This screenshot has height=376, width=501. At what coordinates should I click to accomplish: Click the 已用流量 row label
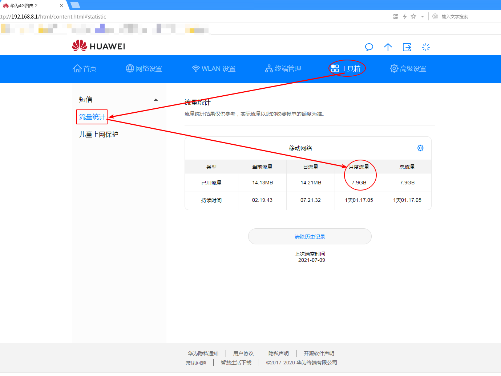coord(211,183)
